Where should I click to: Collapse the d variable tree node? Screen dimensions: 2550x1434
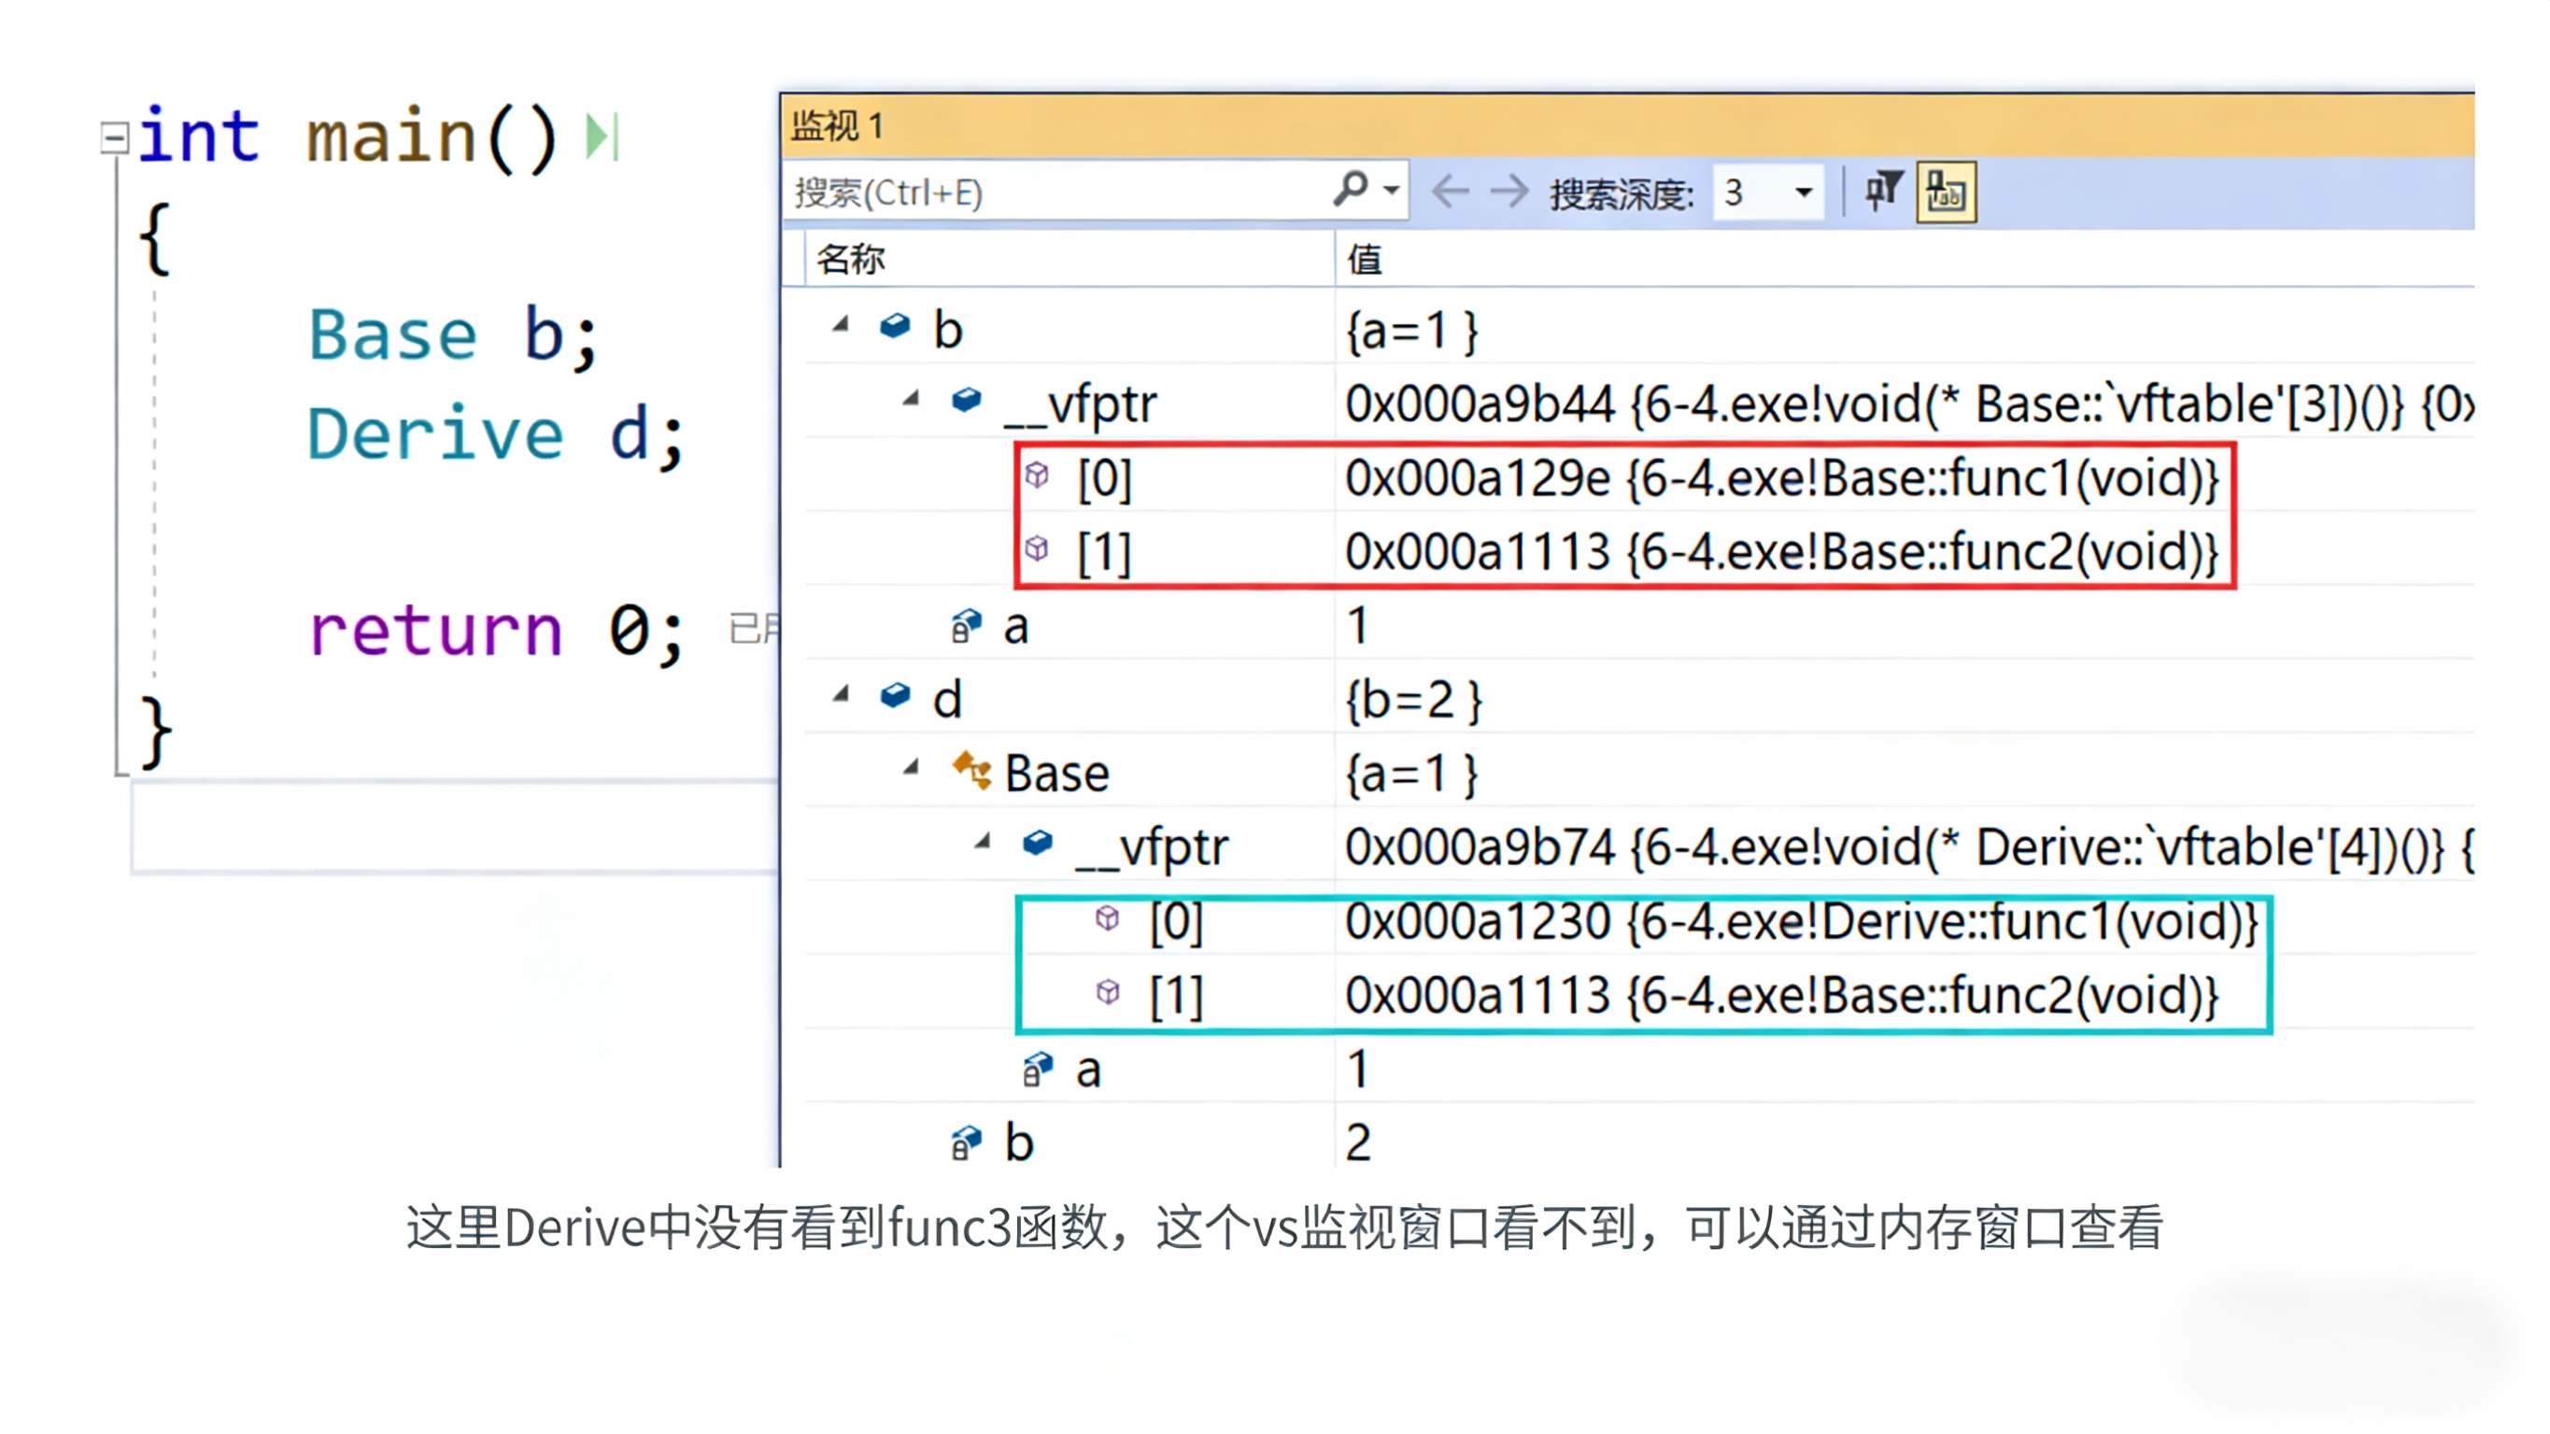842,695
